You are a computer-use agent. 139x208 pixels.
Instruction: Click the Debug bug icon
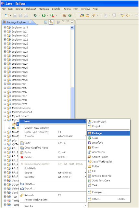(x=35, y=16)
